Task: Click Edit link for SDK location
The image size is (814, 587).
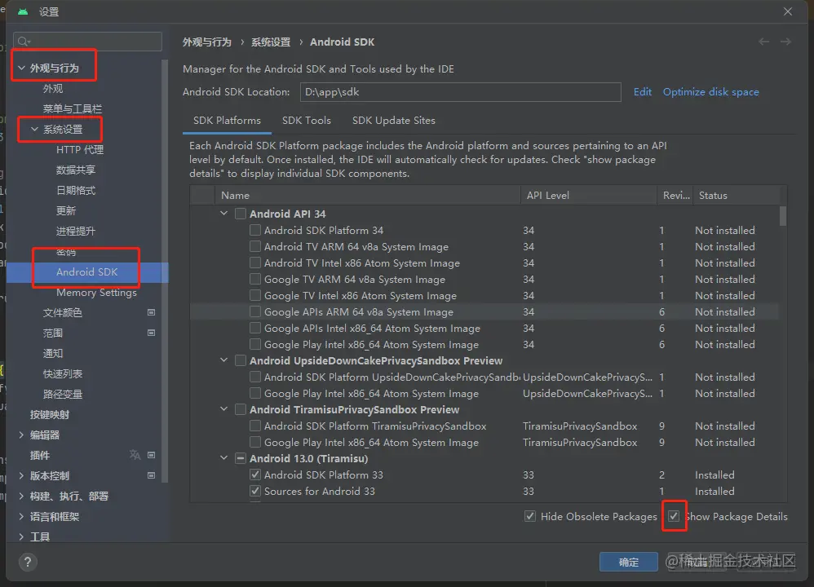Action: point(642,92)
